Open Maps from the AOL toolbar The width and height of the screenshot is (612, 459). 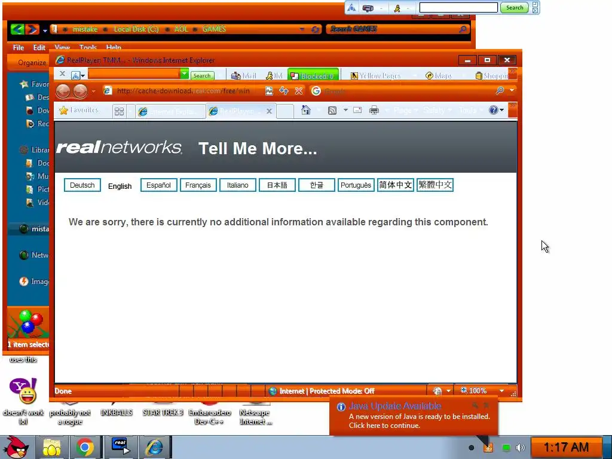(x=438, y=76)
